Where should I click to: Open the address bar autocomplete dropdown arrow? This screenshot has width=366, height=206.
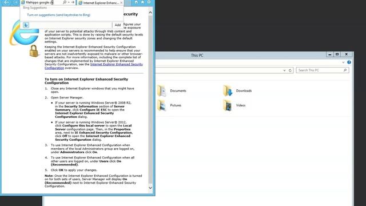click(69, 2)
